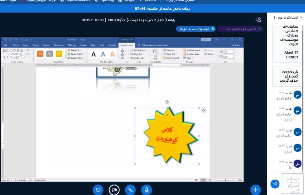Click the rotation handle above star shape
Screen dimensions: 305x195
tap(167, 102)
